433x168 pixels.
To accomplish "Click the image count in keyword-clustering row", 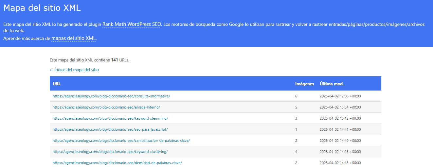I will coord(296,152).
